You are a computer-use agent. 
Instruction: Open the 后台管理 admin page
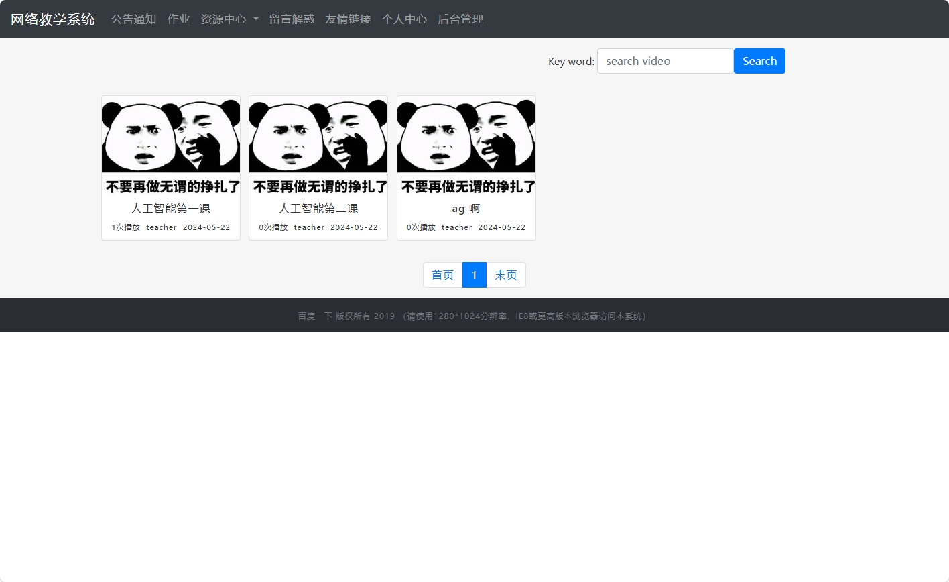[x=460, y=19]
